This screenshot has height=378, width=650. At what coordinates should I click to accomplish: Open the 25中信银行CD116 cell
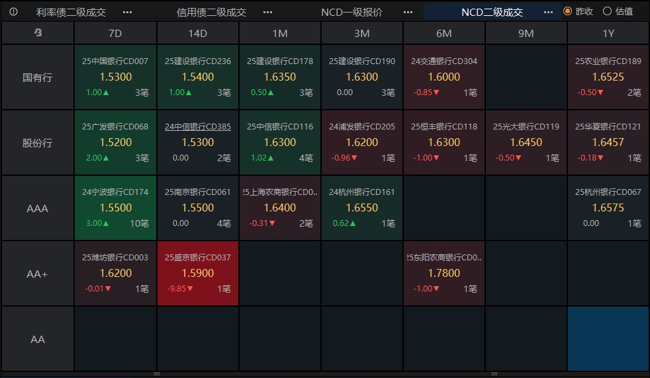coord(280,143)
